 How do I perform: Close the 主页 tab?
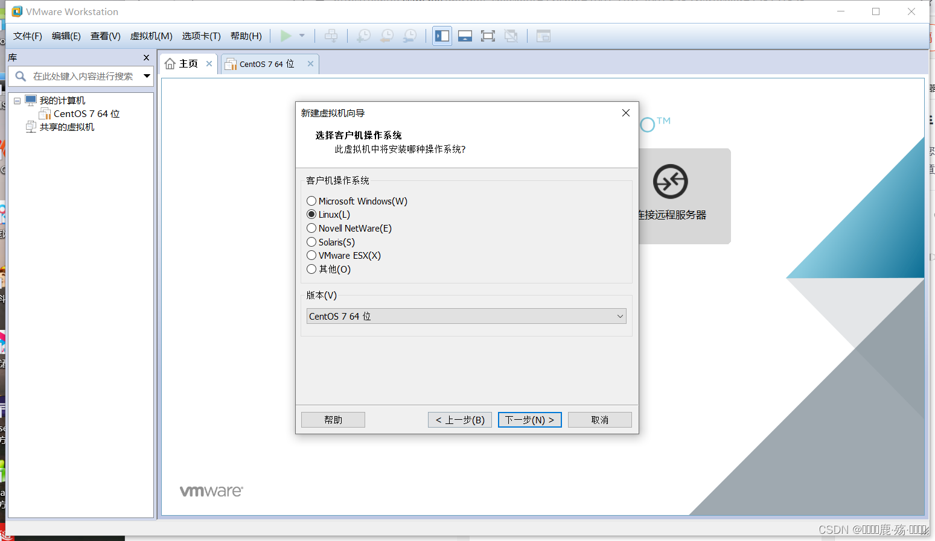[x=209, y=64]
